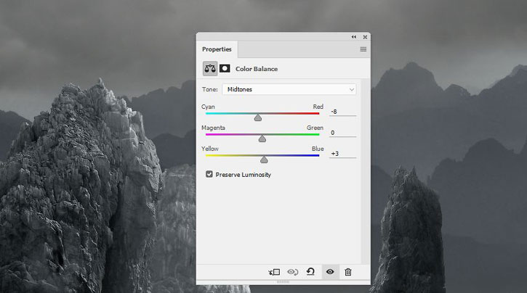Click the Preserve Luminosity label
Screen dimensions: 527x293
[x=244, y=175]
